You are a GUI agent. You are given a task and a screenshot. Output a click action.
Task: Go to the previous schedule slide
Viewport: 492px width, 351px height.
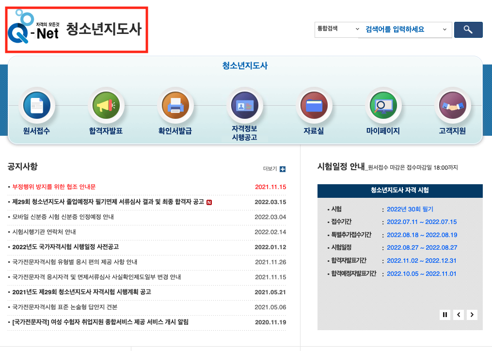(x=458, y=315)
